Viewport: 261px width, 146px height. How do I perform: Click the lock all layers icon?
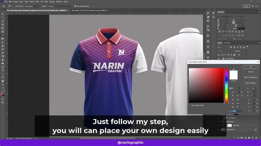tap(234, 55)
